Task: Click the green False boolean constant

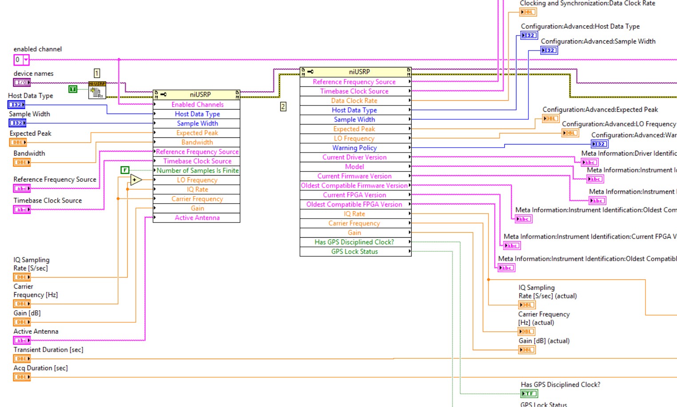Action: tap(125, 170)
